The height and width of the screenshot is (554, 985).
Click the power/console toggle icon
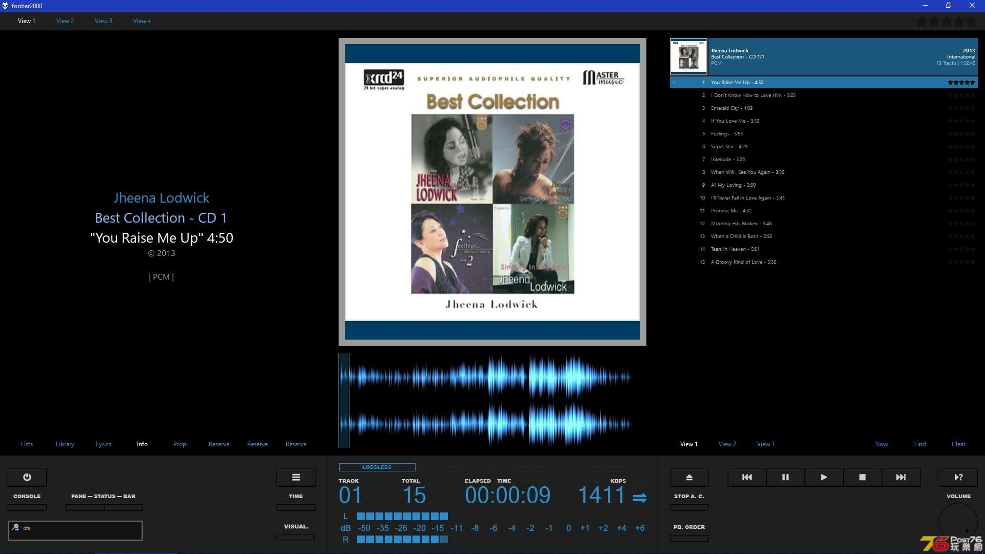pyautogui.click(x=27, y=477)
